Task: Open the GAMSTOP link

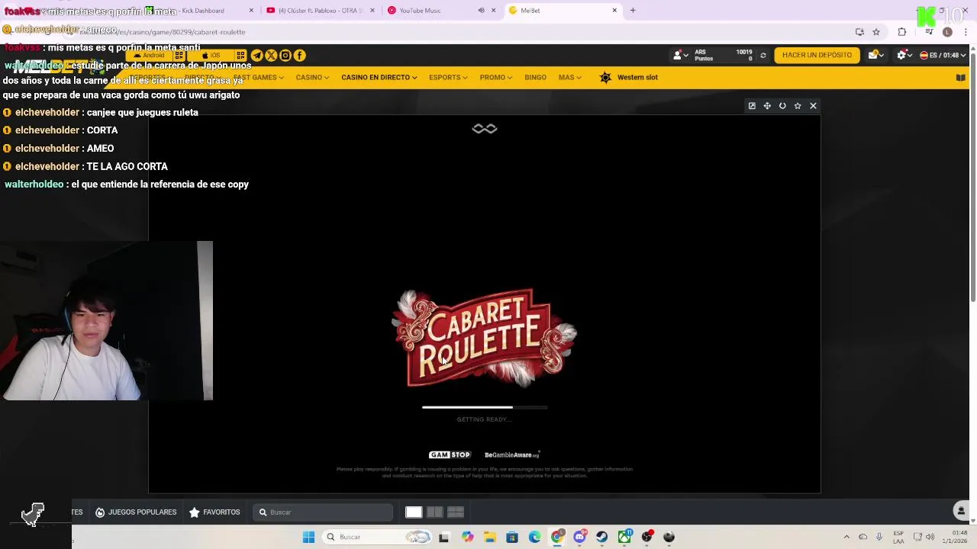Action: tap(450, 455)
